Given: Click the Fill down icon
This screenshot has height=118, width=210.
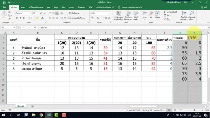Looking at the screenshot, I should 165,15.
